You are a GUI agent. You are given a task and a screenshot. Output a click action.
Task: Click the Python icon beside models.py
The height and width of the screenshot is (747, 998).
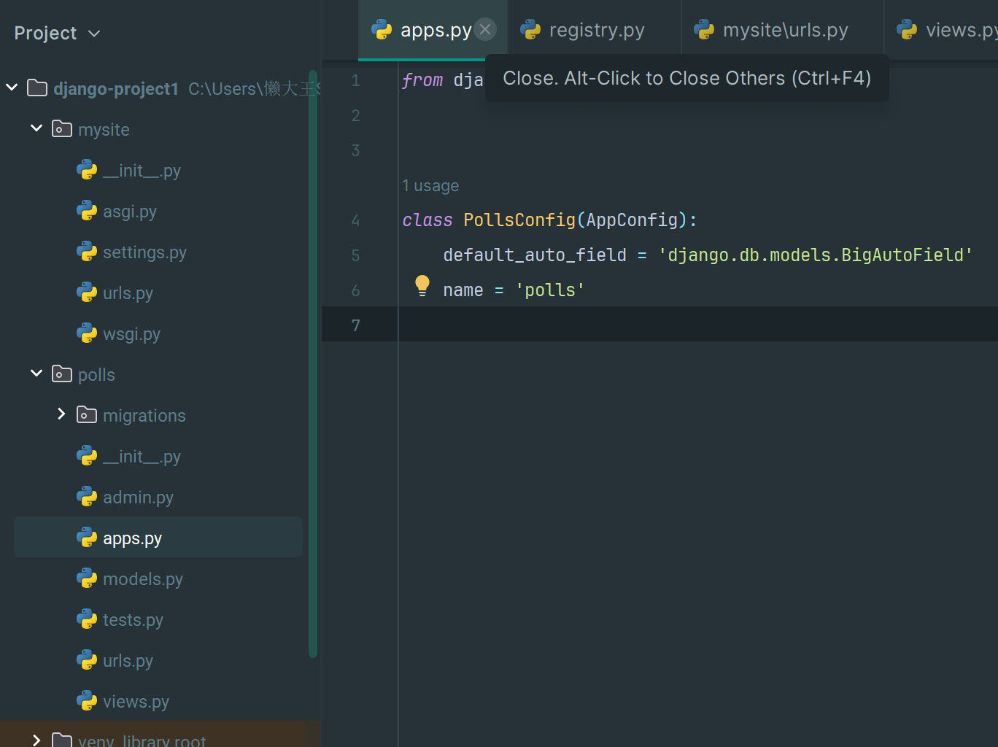pyautogui.click(x=87, y=578)
